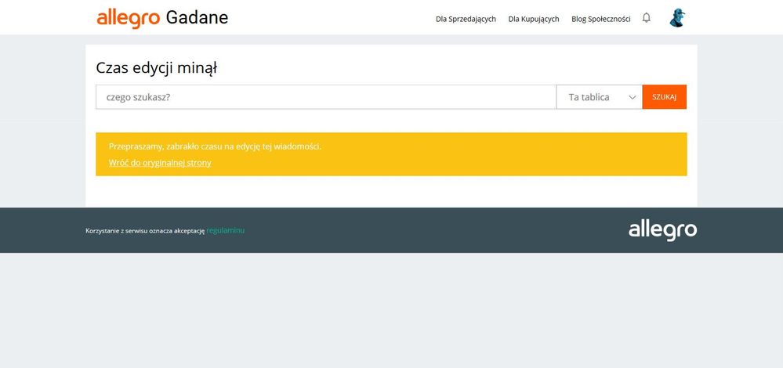783x368 pixels.
Task: Follow the Wróć do oryginalnej strony link
Action: point(160,163)
